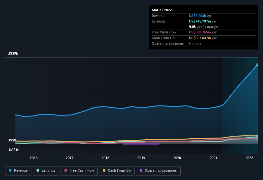Viewport: 263px width, 180px height.
Task: Toggle the Free Cash Flow legend button
Action: click(79, 171)
